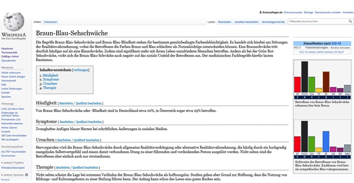The height and width of the screenshot is (183, 354).
Task: Open the second bar chart with blue bar
Action: coord(322,140)
